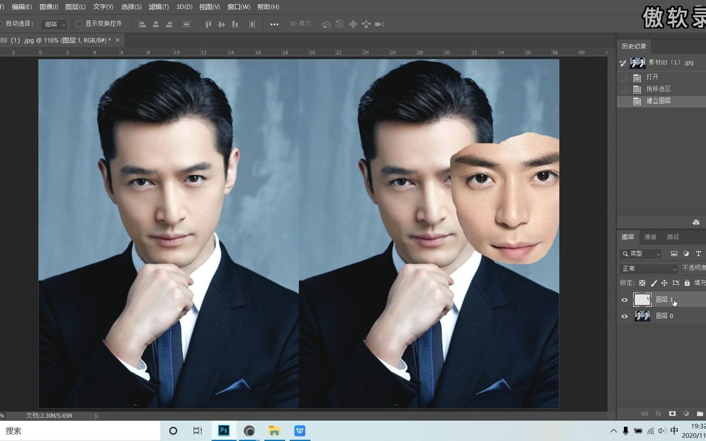Click the 图层 0 layer thumbnail
Image resolution: width=706 pixels, height=441 pixels.
coord(642,316)
